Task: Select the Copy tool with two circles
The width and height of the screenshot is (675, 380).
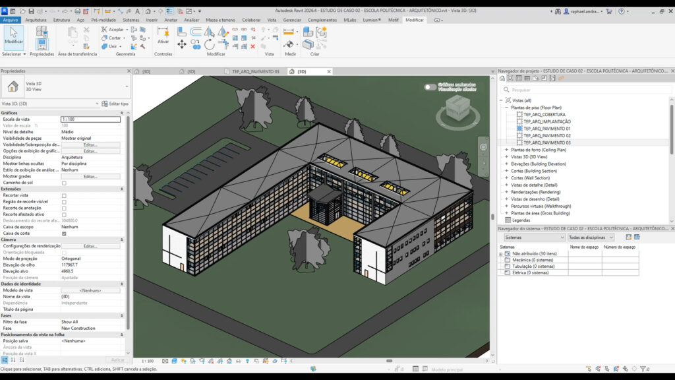Action: pos(196,44)
